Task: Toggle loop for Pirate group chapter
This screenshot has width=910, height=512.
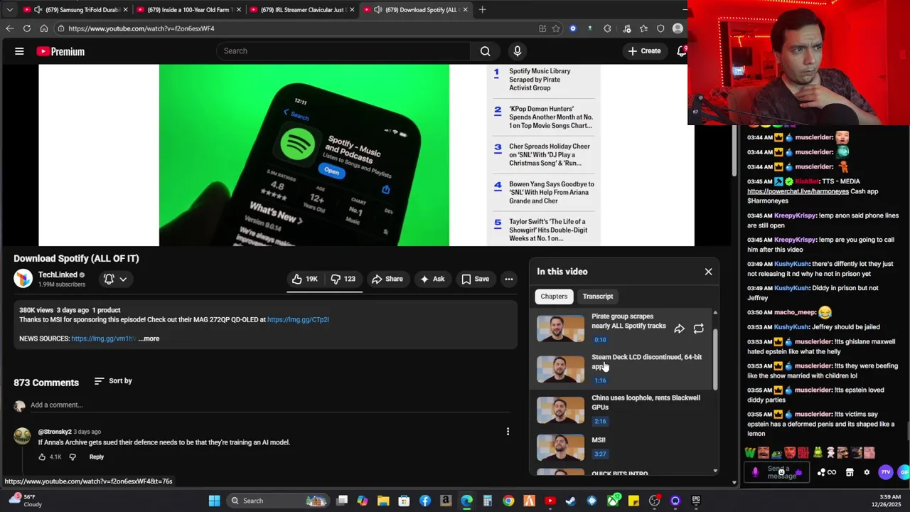Action: click(x=698, y=329)
